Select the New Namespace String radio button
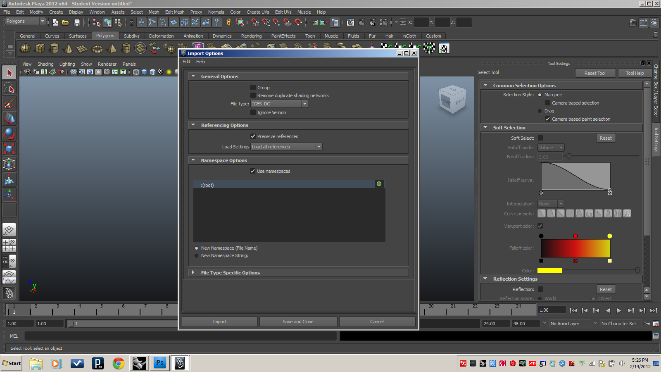Screen dimensions: 661x372 197,255
